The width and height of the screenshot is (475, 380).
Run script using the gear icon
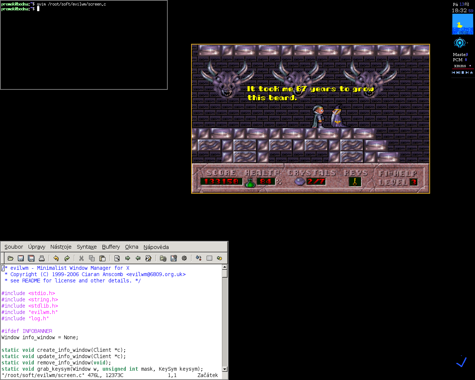click(184, 258)
